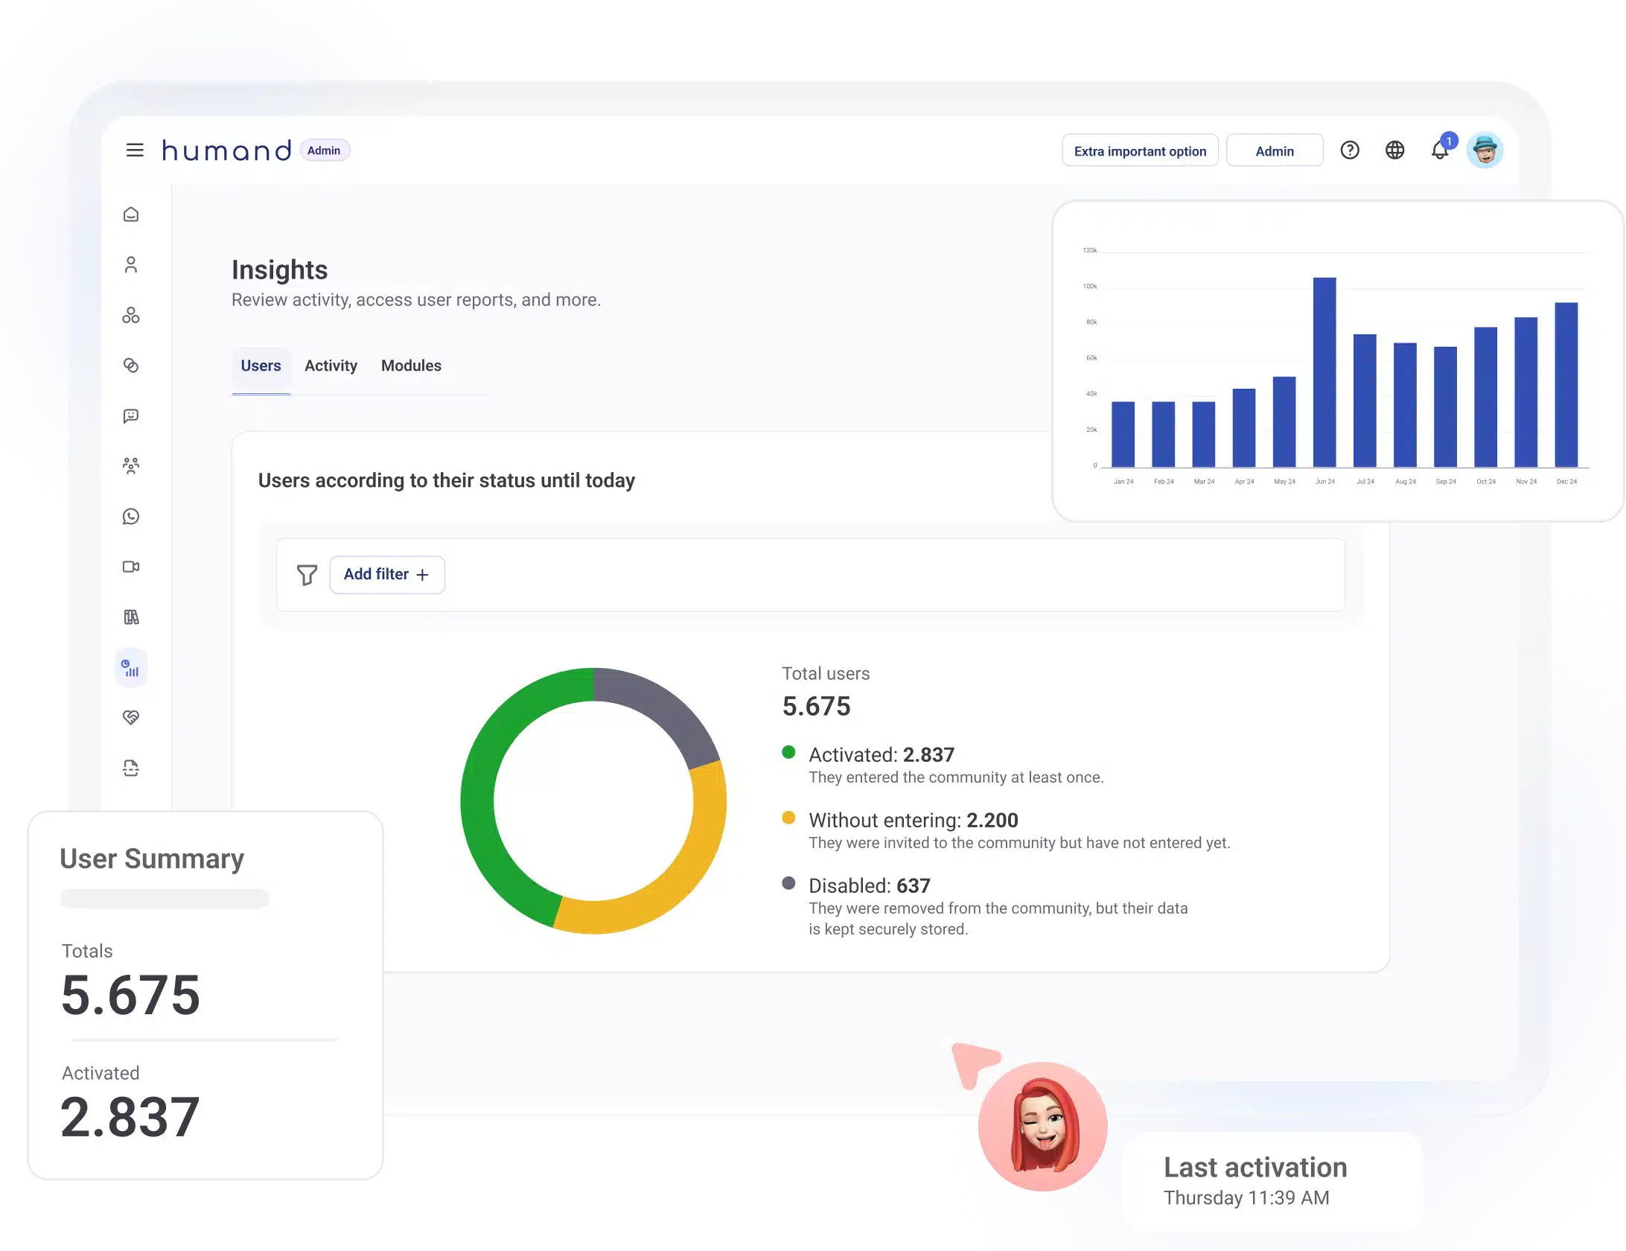Open the WhatsApp phone icon in the sidebar
Image resolution: width=1626 pixels, height=1251 pixels.
tap(132, 516)
